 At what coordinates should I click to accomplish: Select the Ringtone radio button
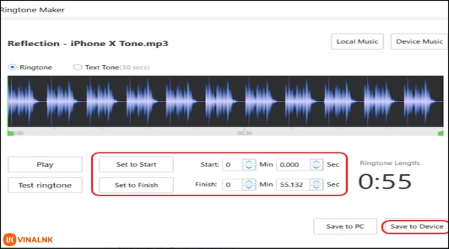[x=12, y=67]
